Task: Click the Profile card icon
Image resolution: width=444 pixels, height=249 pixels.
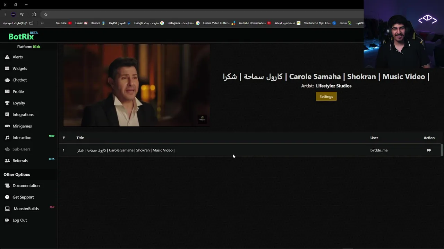Action: pyautogui.click(x=7, y=92)
